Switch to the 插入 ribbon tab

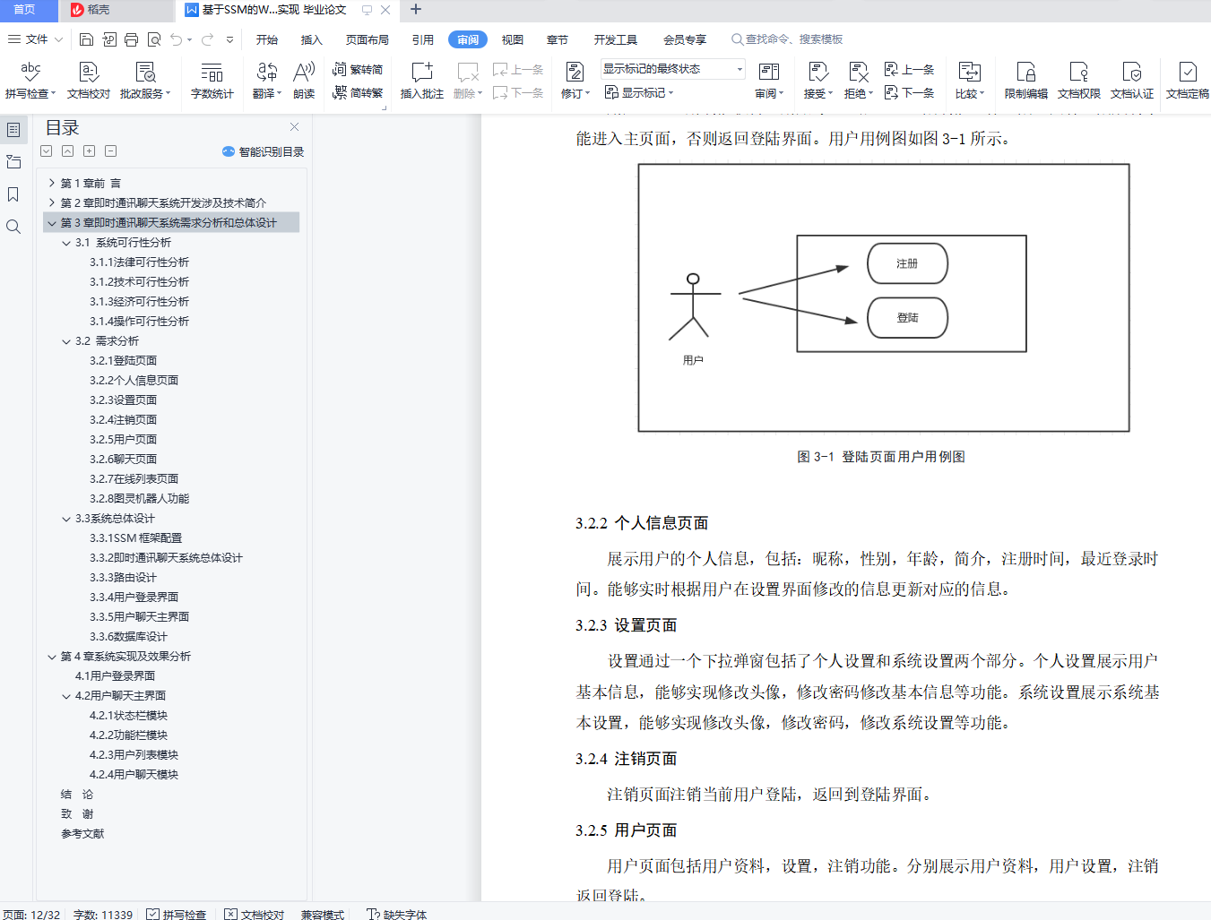click(x=311, y=39)
